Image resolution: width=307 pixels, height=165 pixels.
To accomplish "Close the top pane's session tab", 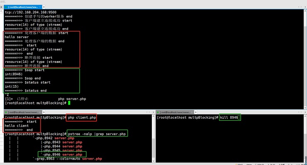I will pyautogui.click(x=40, y=7).
